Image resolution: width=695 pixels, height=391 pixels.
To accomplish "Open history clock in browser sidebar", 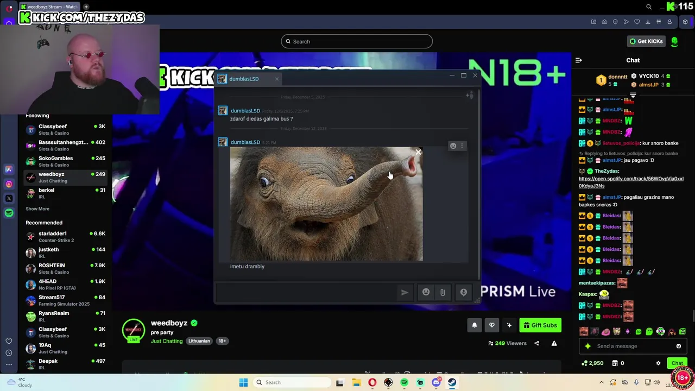I will [9, 353].
